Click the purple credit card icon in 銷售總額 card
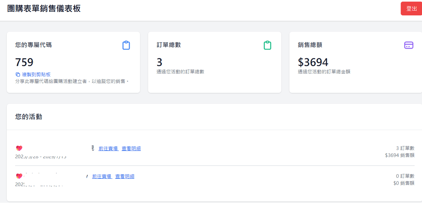This screenshot has height=204, width=422. (x=408, y=45)
